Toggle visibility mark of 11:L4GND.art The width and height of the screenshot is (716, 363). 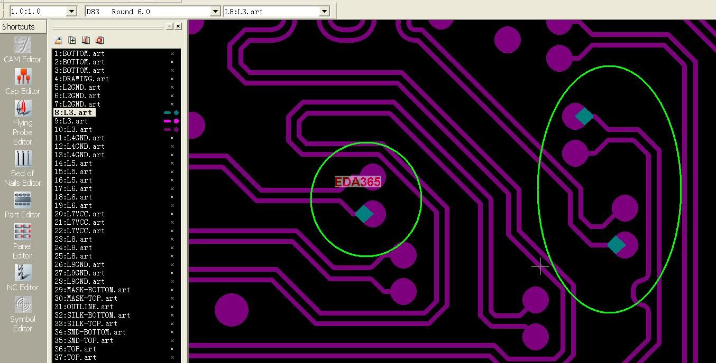click(172, 138)
